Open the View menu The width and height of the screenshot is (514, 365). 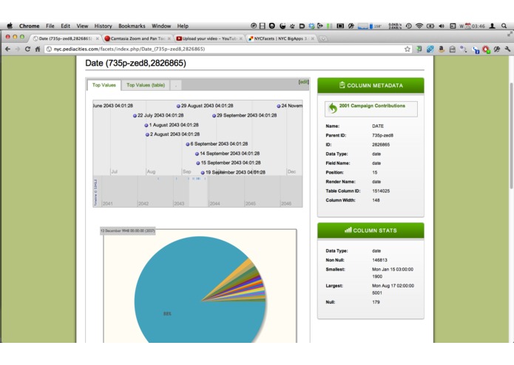82,26
